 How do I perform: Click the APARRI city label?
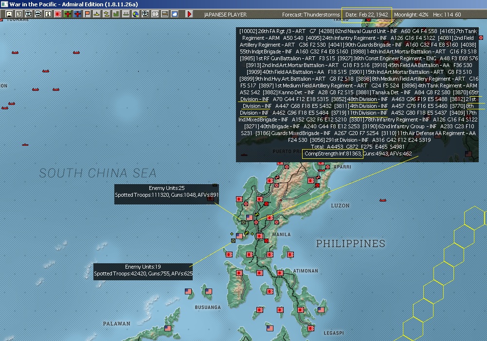[343, 167]
